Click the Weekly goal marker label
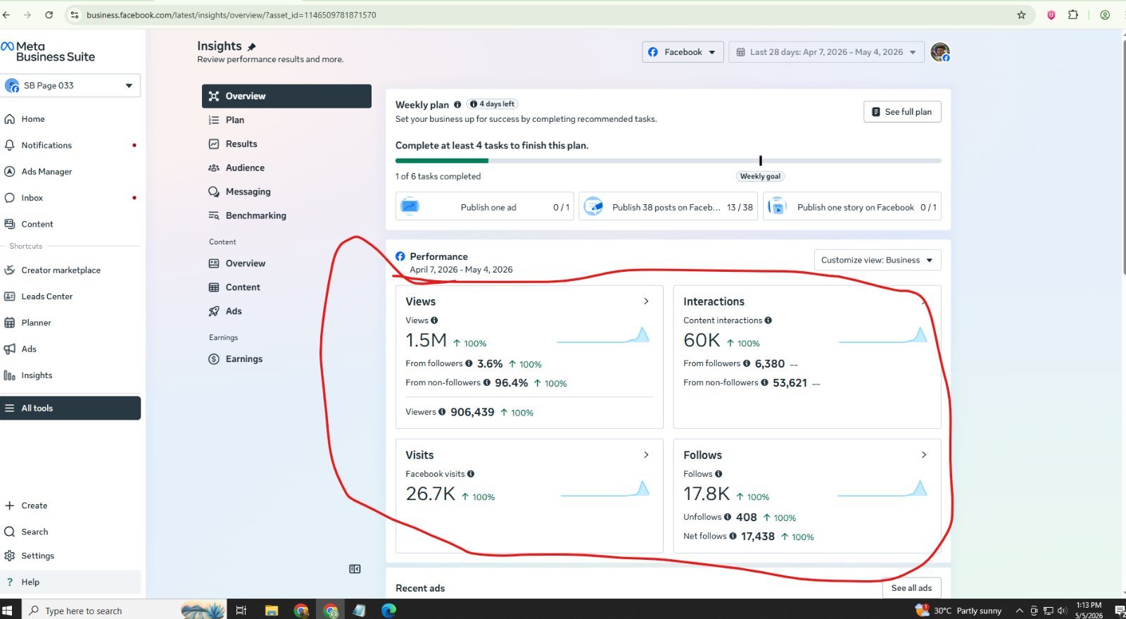 (x=760, y=177)
